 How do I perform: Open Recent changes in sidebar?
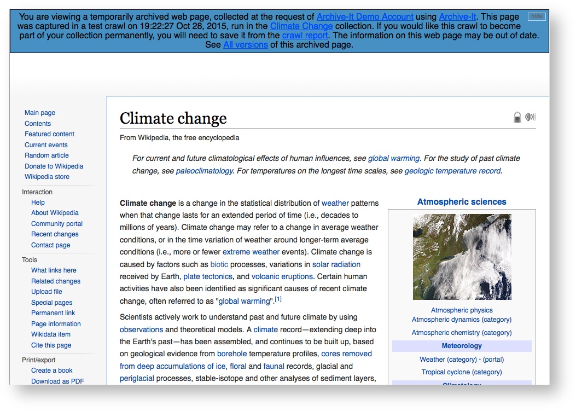point(55,234)
